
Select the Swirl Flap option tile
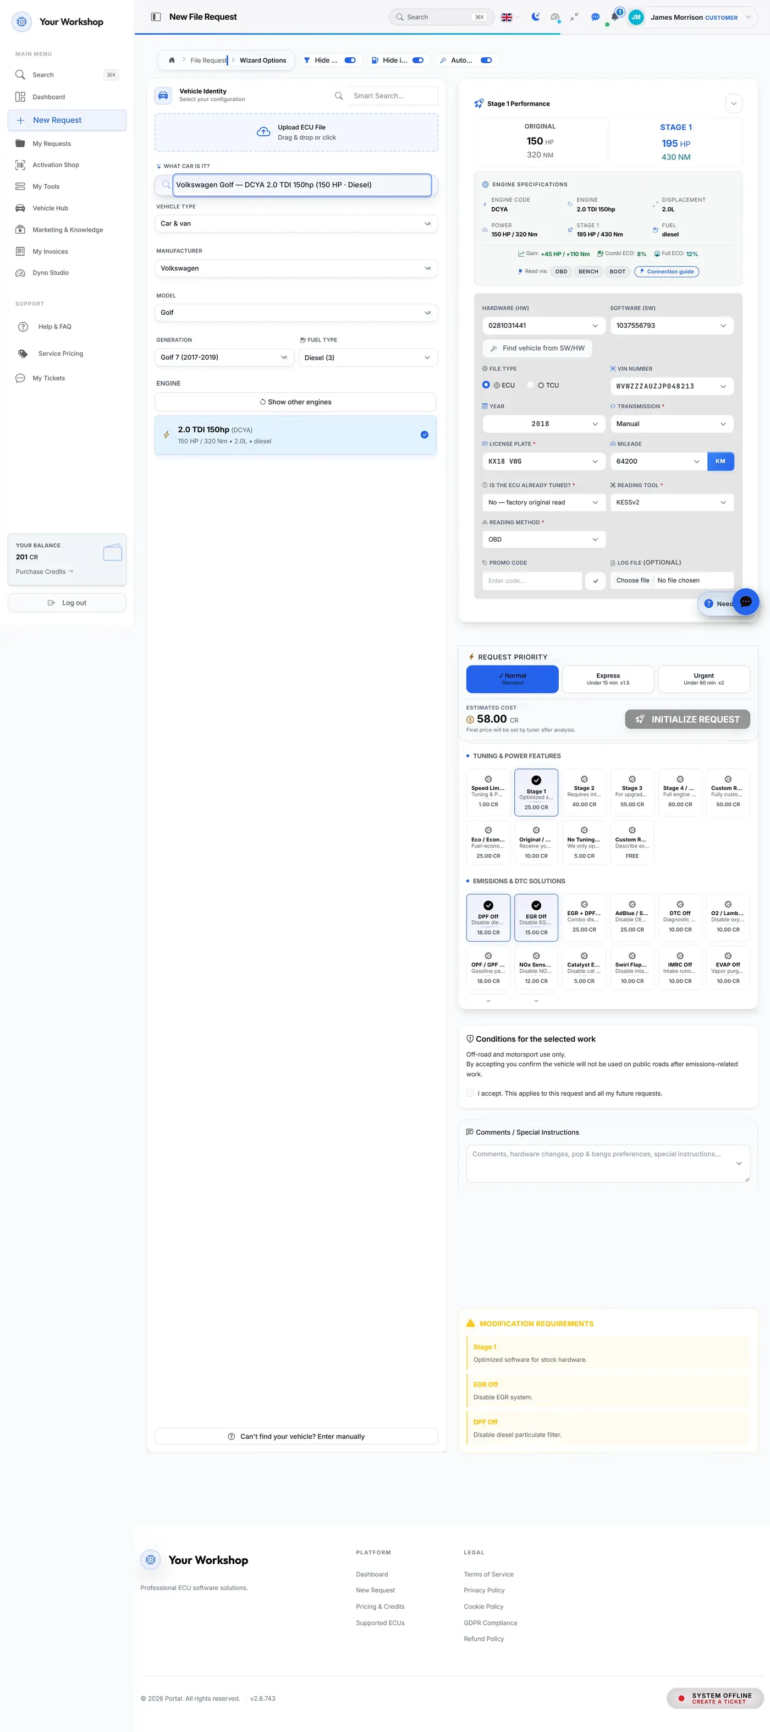(x=632, y=967)
